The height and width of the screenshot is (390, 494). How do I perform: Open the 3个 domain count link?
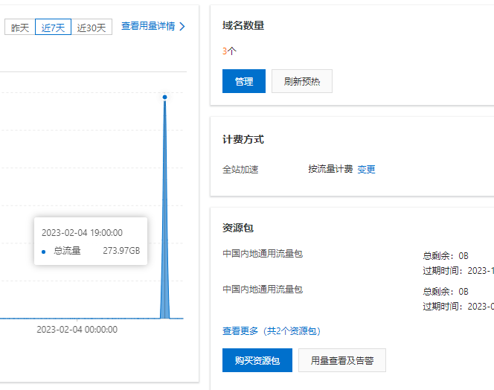click(228, 51)
